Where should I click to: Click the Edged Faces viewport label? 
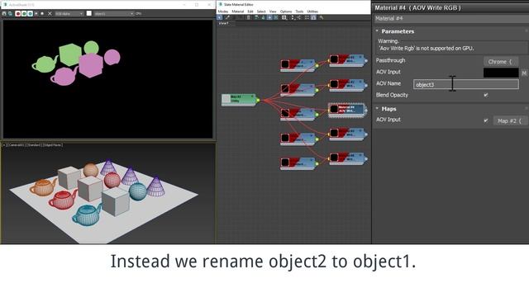pos(53,145)
